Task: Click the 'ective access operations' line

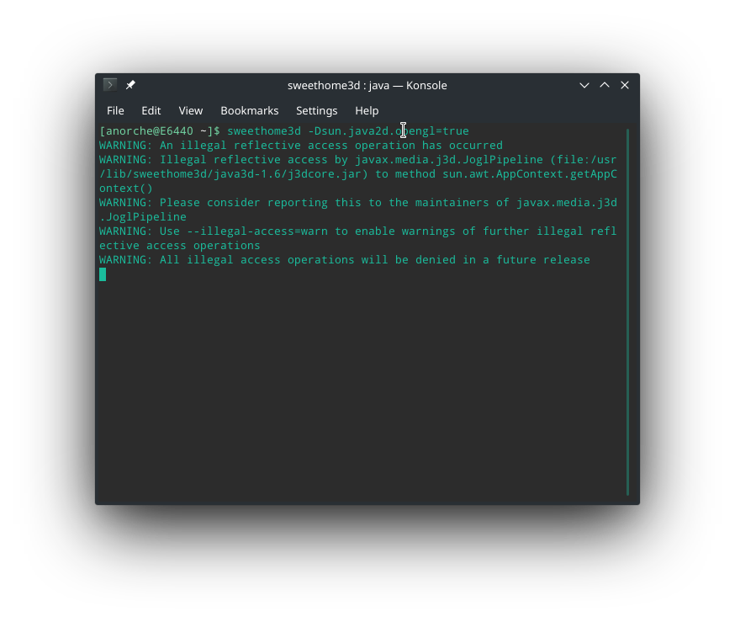Action: [x=179, y=246]
